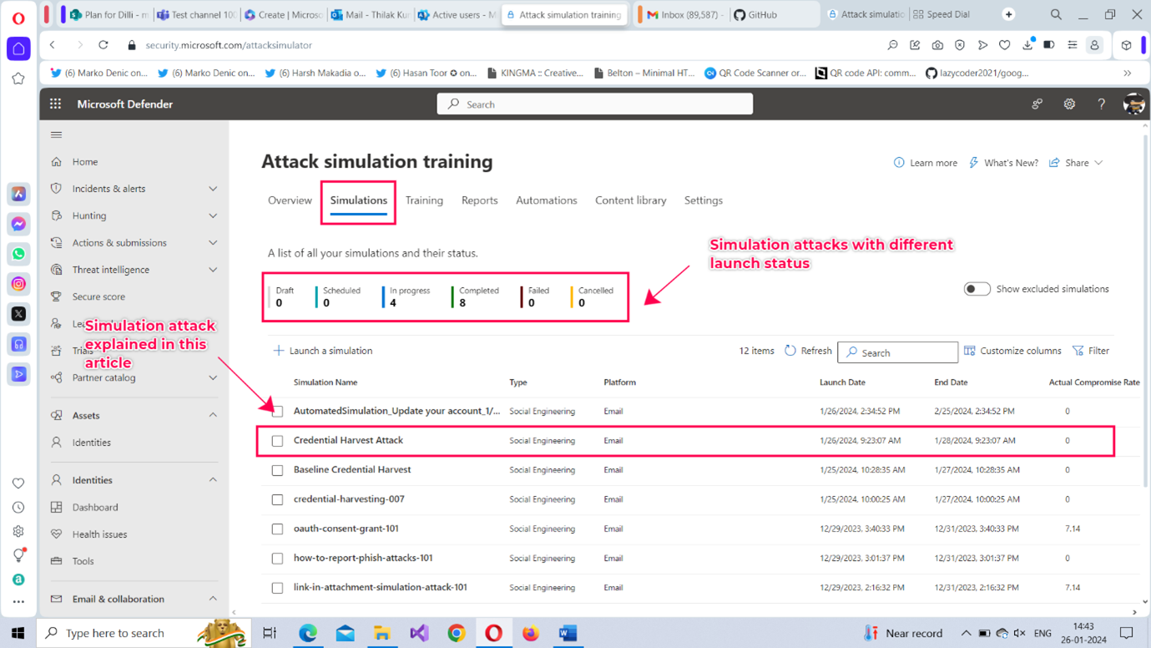Open Microsoft Word from the taskbar

pos(568,633)
